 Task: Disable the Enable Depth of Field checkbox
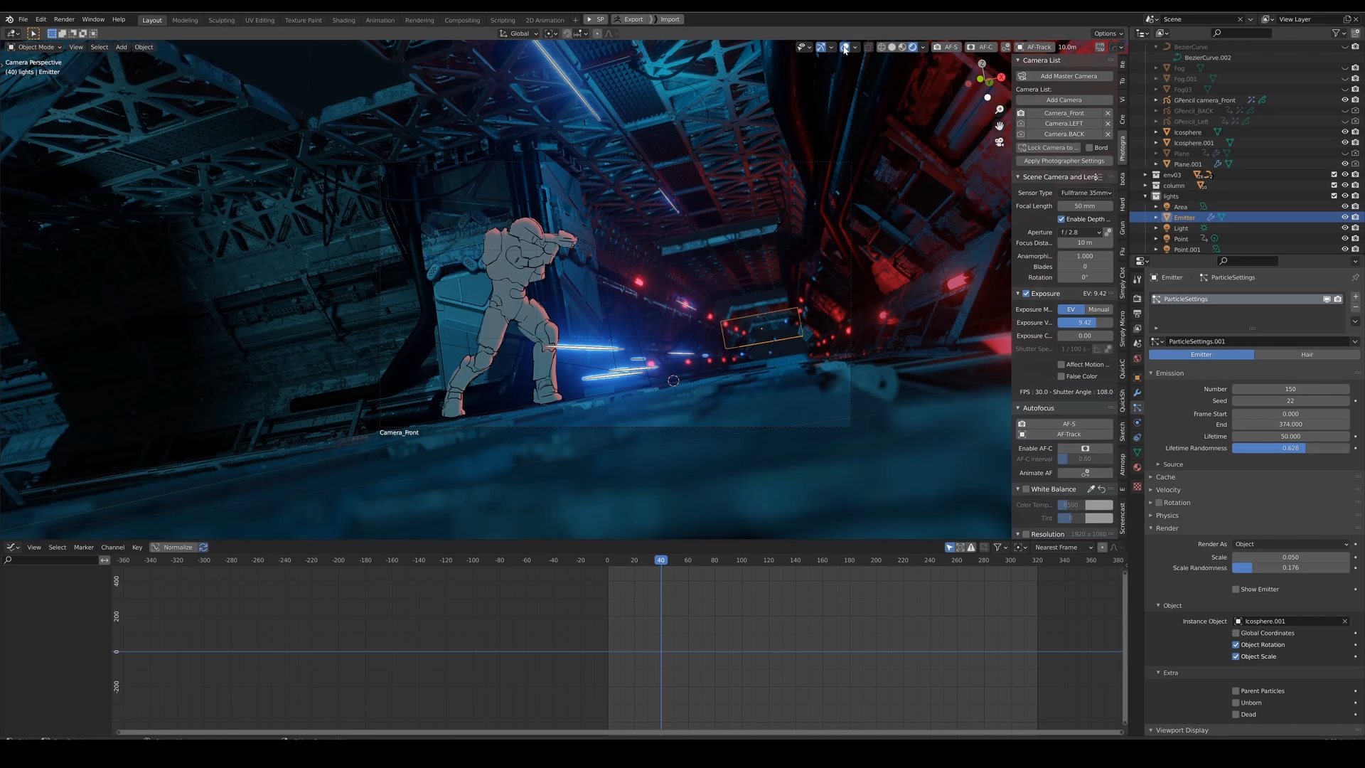(1061, 219)
